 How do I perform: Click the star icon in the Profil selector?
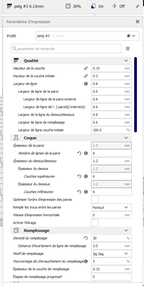129,36
